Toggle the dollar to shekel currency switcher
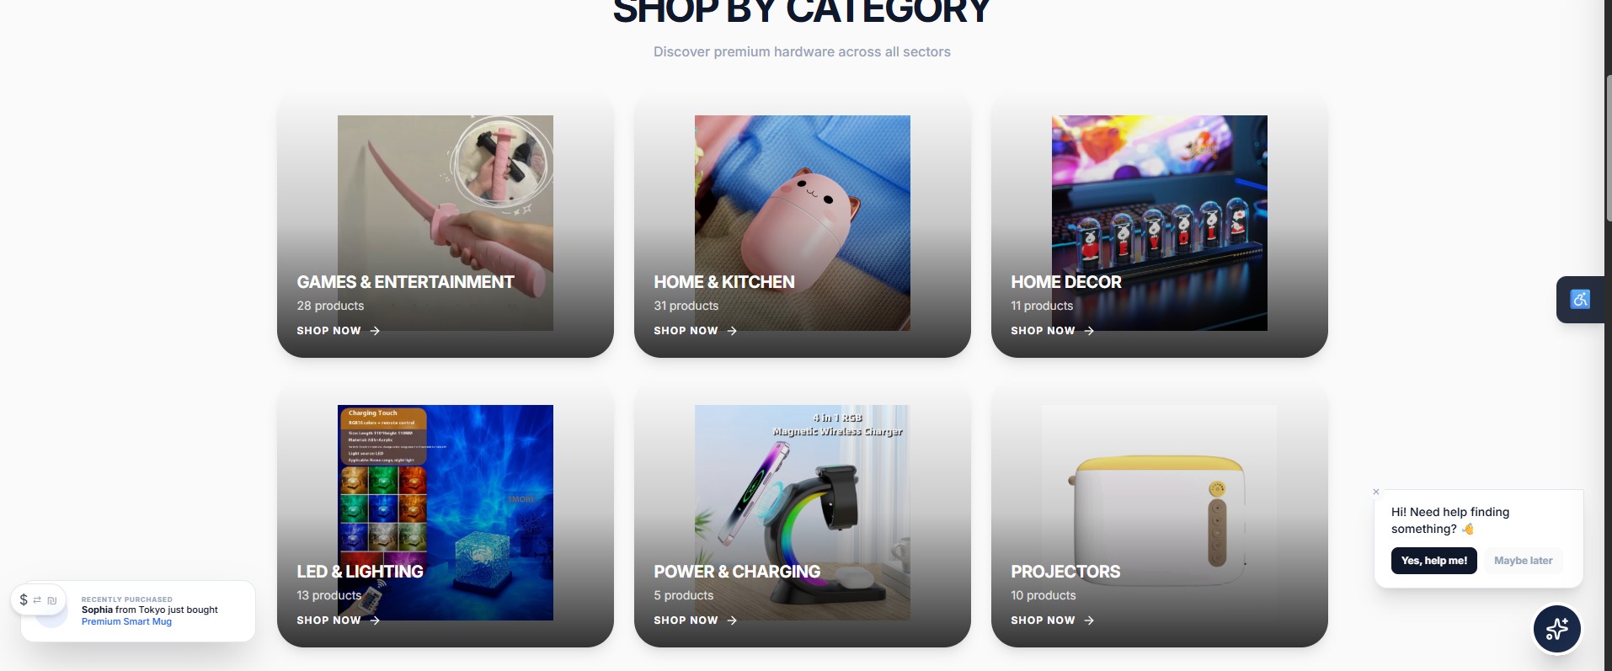This screenshot has width=1612, height=671. coord(38,600)
